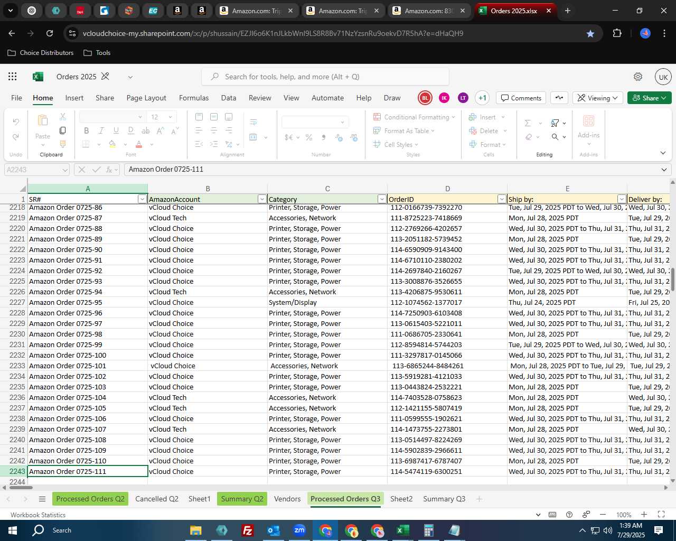Click the Percent Style icon
Screen dimensions: 676x541
coord(309,137)
